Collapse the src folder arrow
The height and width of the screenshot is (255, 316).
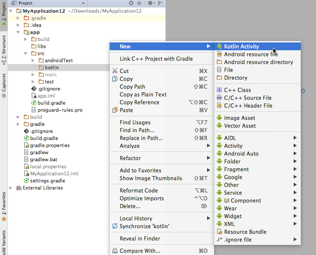26,54
